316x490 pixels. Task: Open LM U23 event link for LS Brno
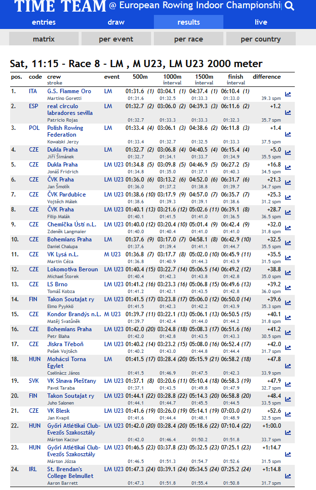(114, 284)
